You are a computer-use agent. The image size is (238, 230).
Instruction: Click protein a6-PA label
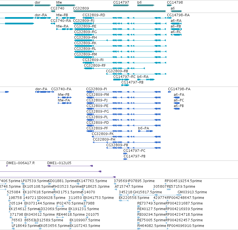coord(179,95)
